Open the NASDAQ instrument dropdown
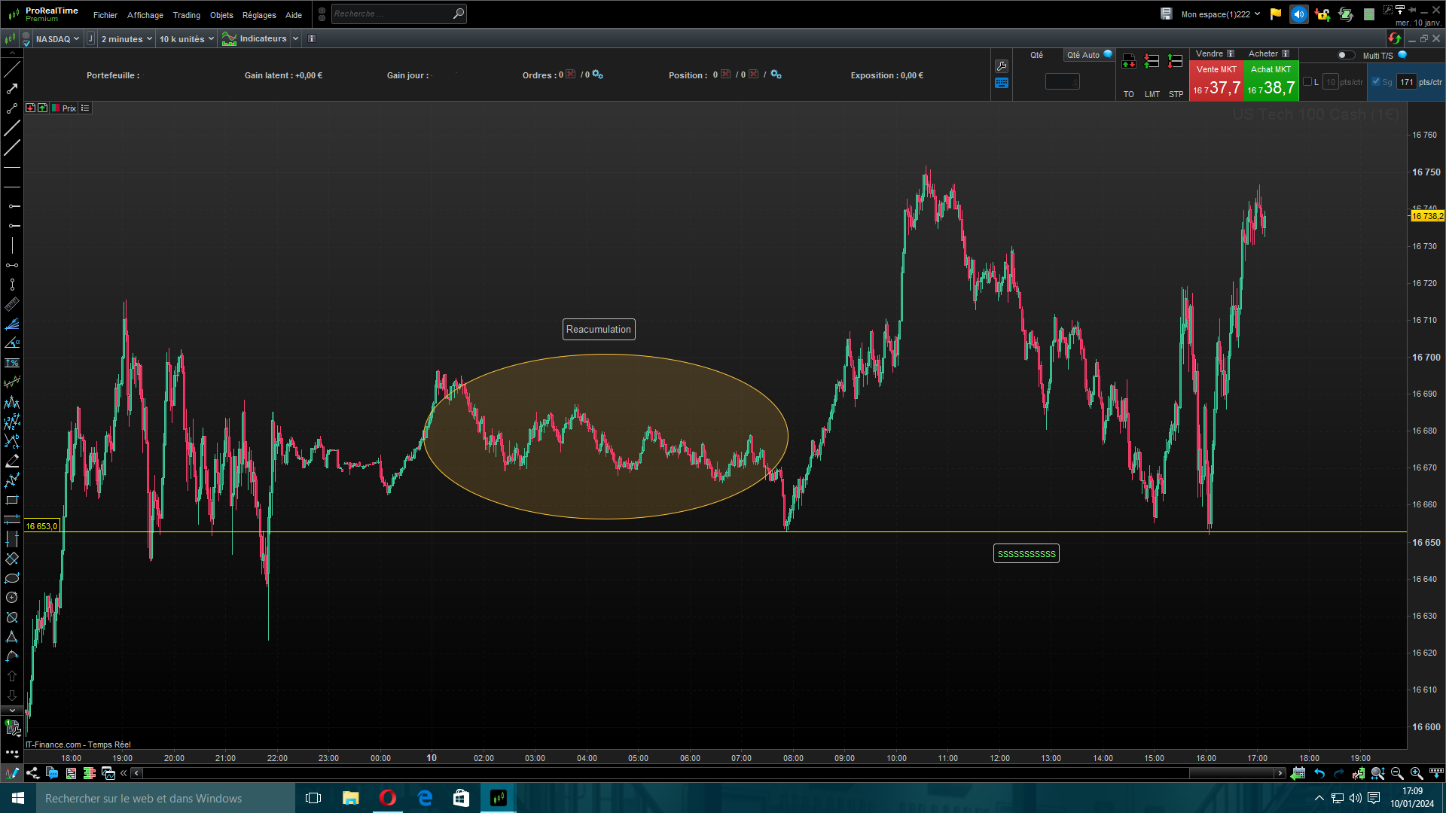 tap(57, 39)
